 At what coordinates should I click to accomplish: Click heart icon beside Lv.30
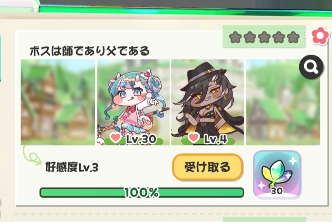tap(116, 137)
